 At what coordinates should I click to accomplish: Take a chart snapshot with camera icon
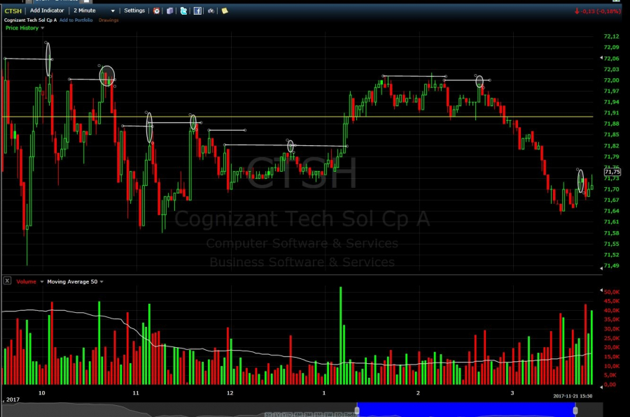(x=211, y=10)
